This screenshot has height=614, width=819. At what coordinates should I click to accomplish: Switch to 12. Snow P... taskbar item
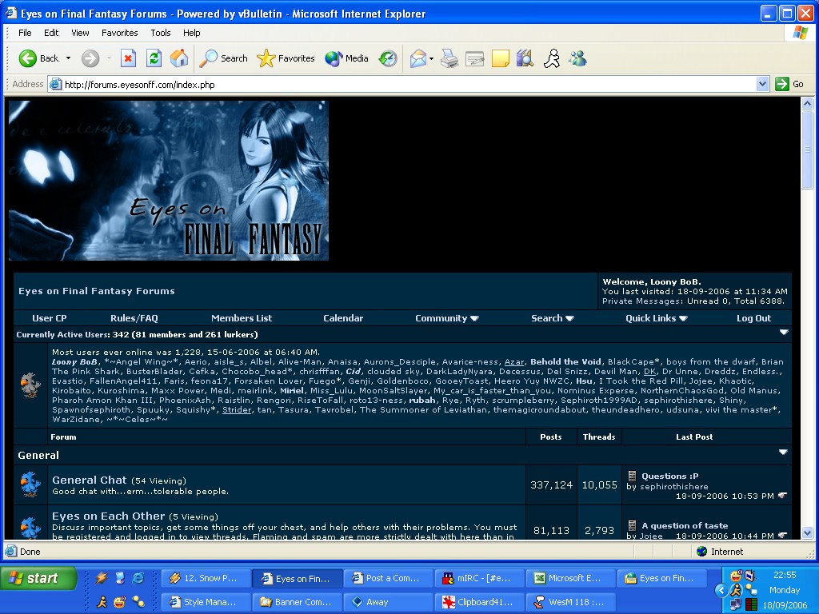(206, 578)
